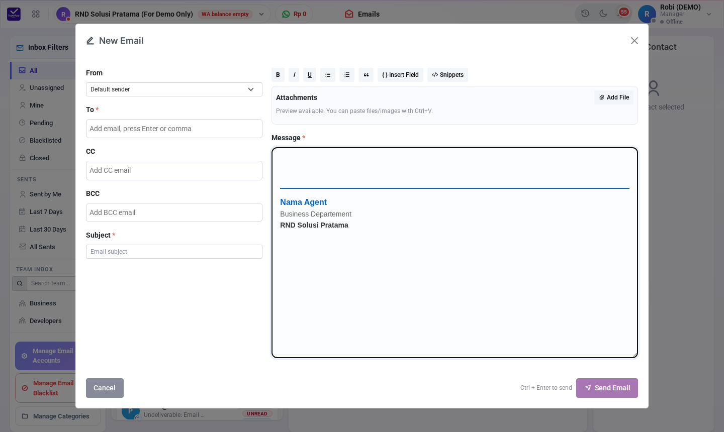Insert a numbered list in the message
The height and width of the screenshot is (432, 724).
point(347,75)
